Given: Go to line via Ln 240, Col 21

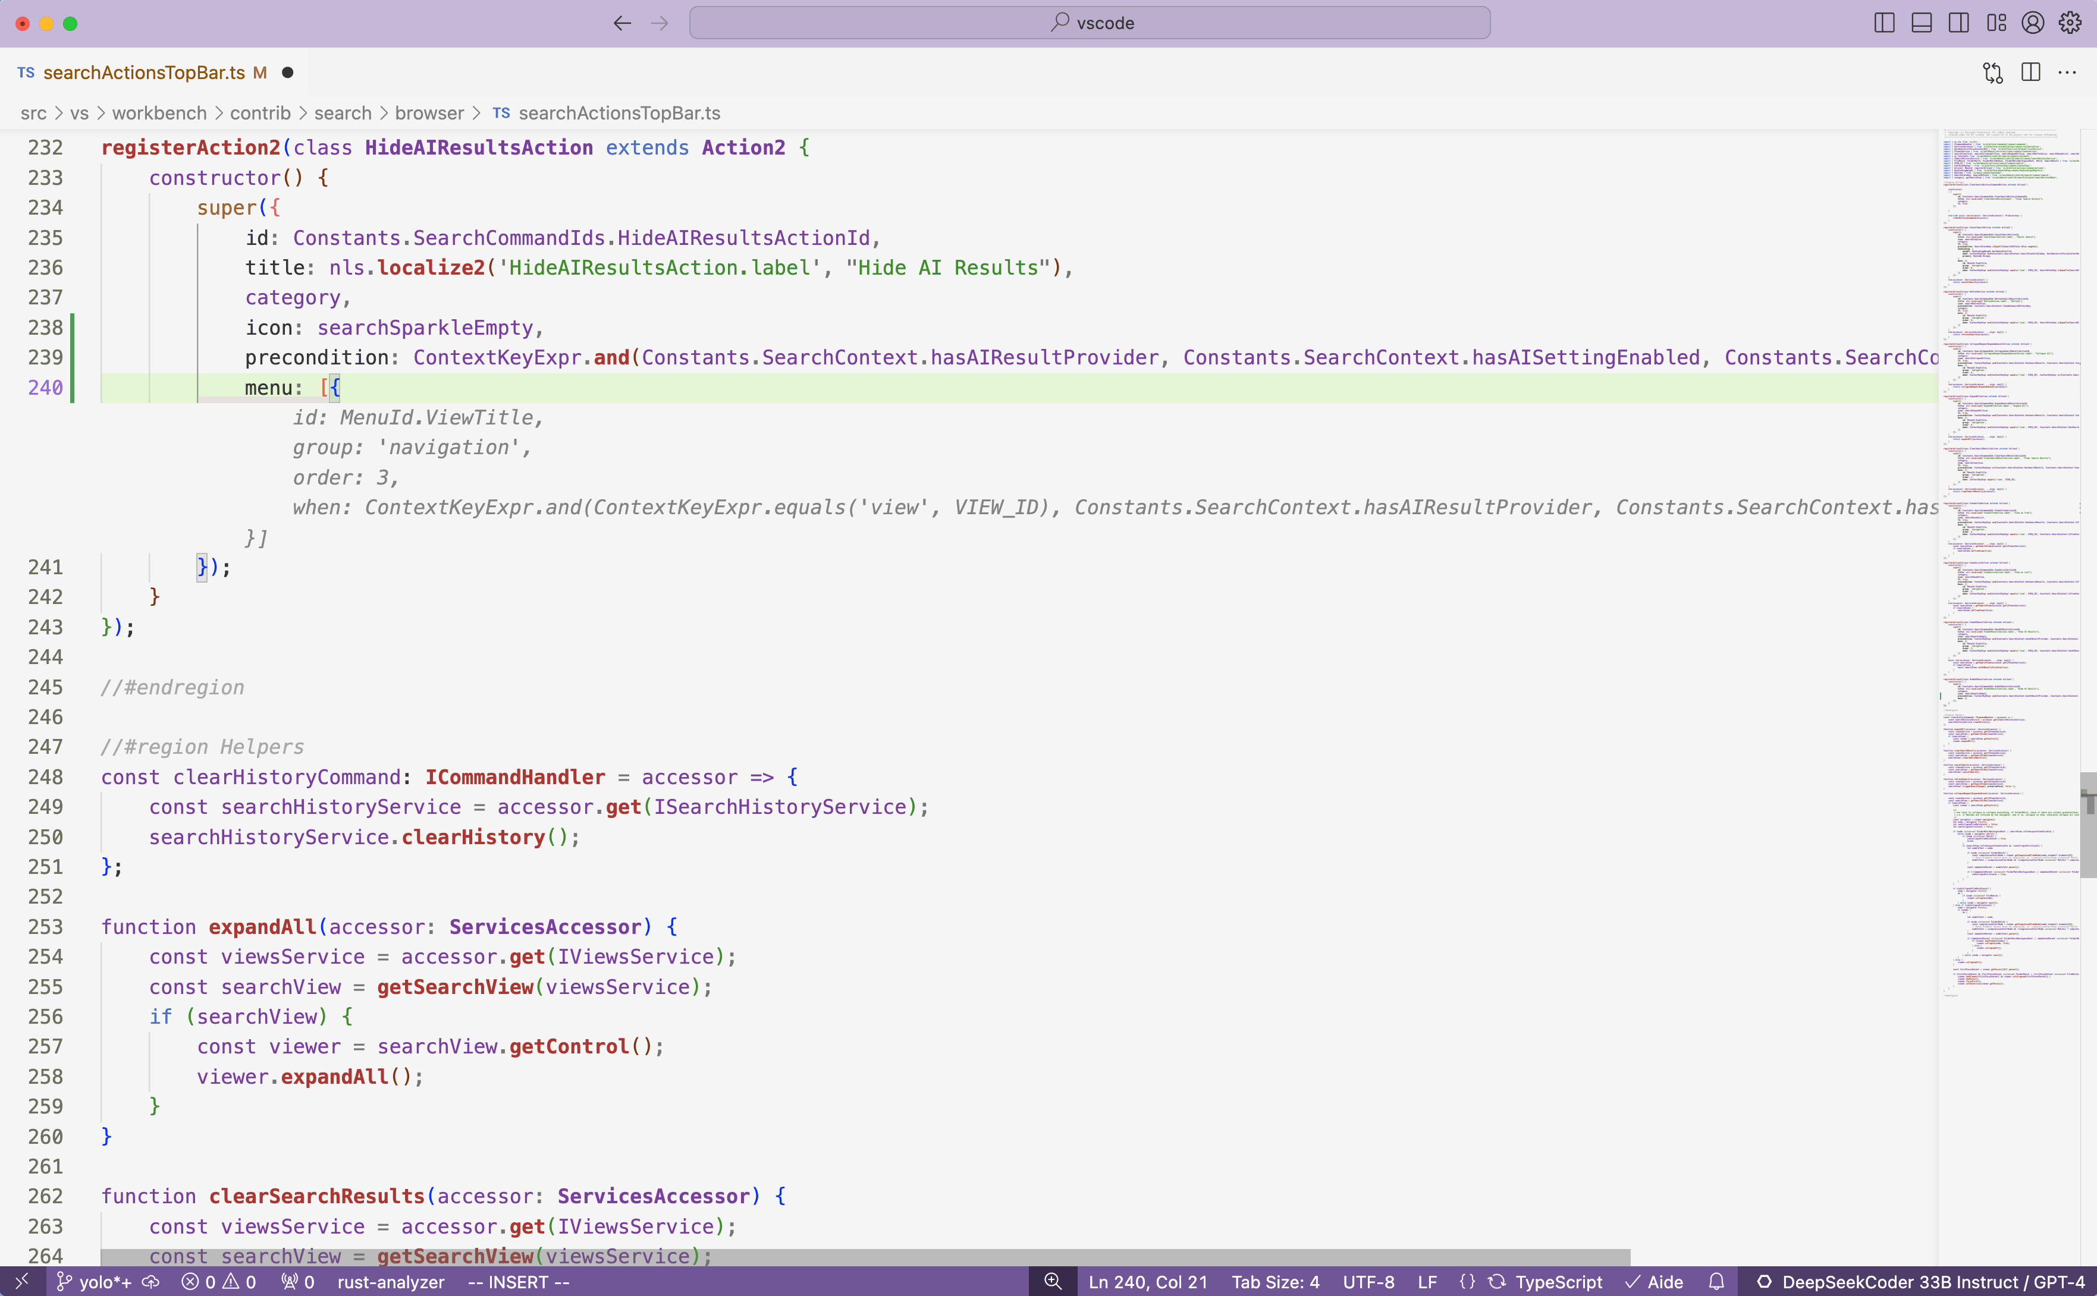Looking at the screenshot, I should click(x=1148, y=1281).
